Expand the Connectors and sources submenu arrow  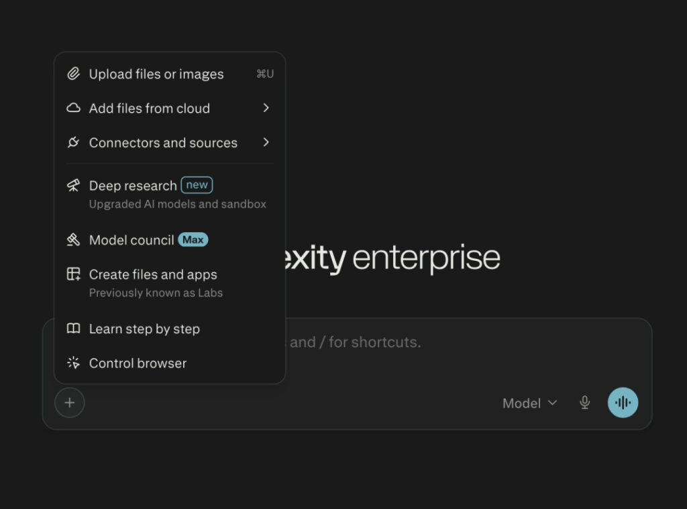(266, 142)
